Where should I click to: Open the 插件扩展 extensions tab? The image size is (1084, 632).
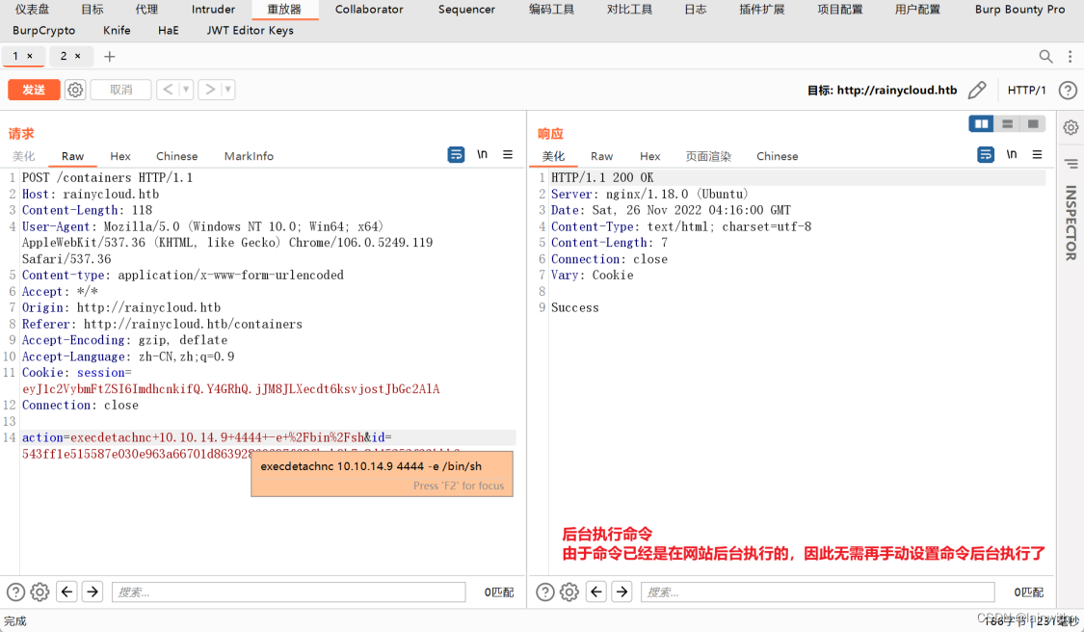pos(762,10)
